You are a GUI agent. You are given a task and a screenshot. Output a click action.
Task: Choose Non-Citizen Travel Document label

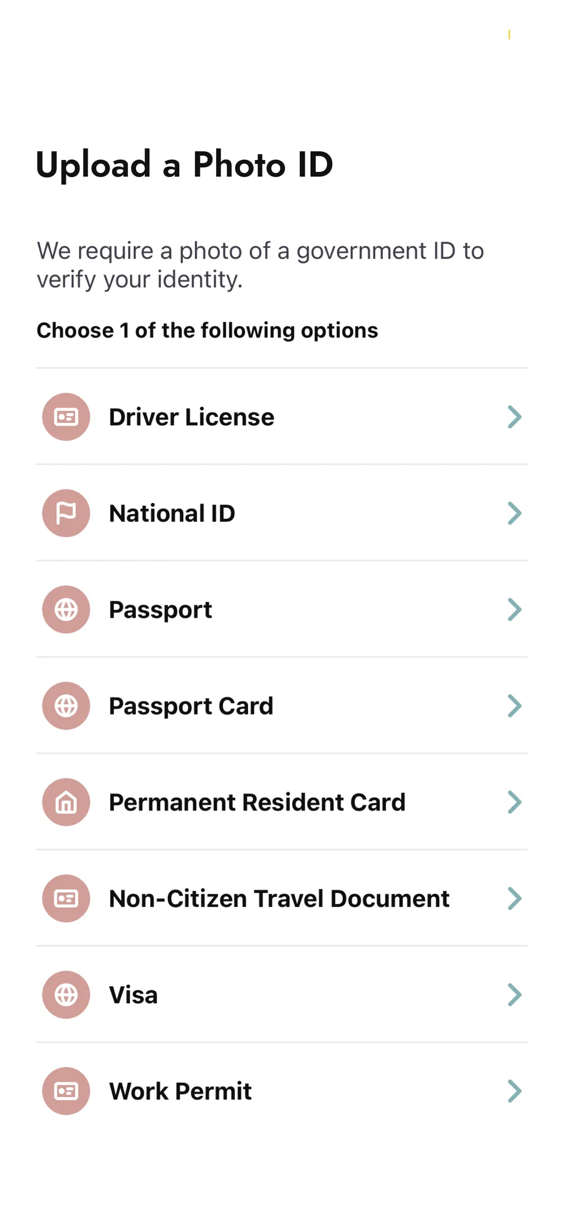tap(279, 898)
